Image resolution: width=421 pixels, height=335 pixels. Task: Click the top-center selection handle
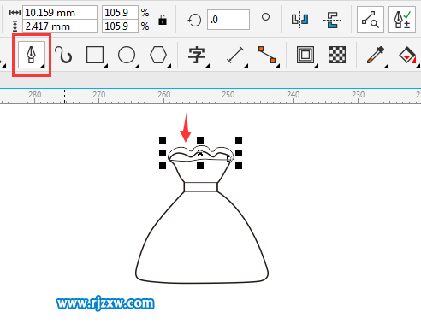200,140
